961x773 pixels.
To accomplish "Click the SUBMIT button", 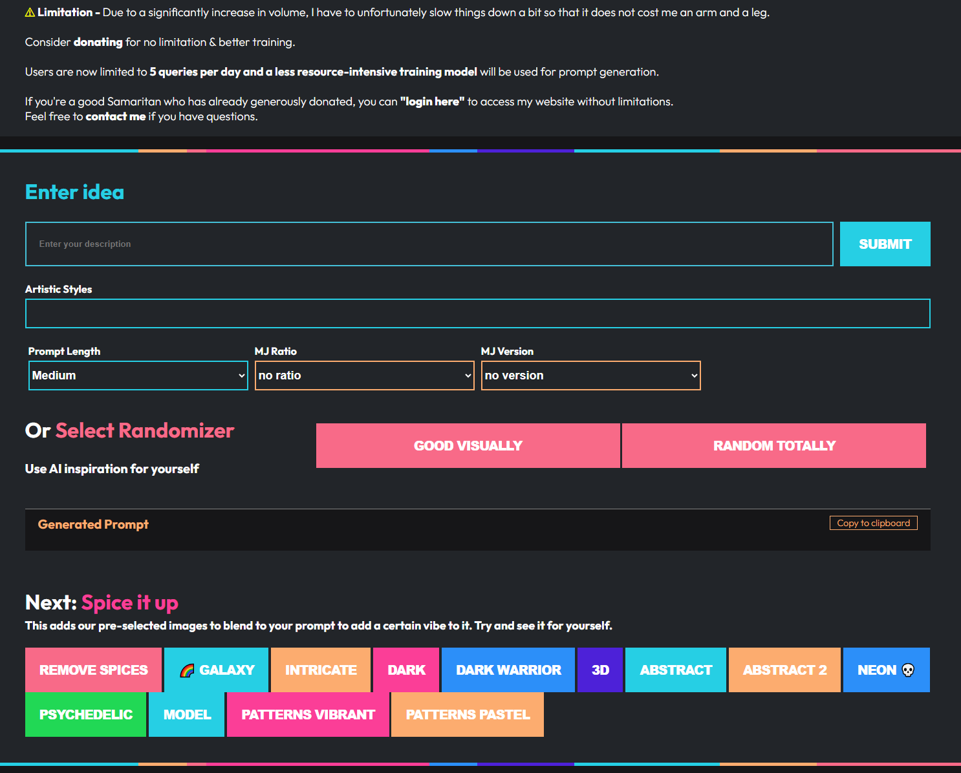I will 885,244.
